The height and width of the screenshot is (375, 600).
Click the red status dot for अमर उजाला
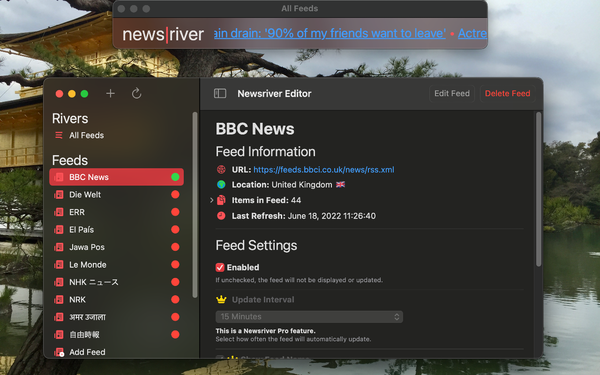pyautogui.click(x=175, y=317)
